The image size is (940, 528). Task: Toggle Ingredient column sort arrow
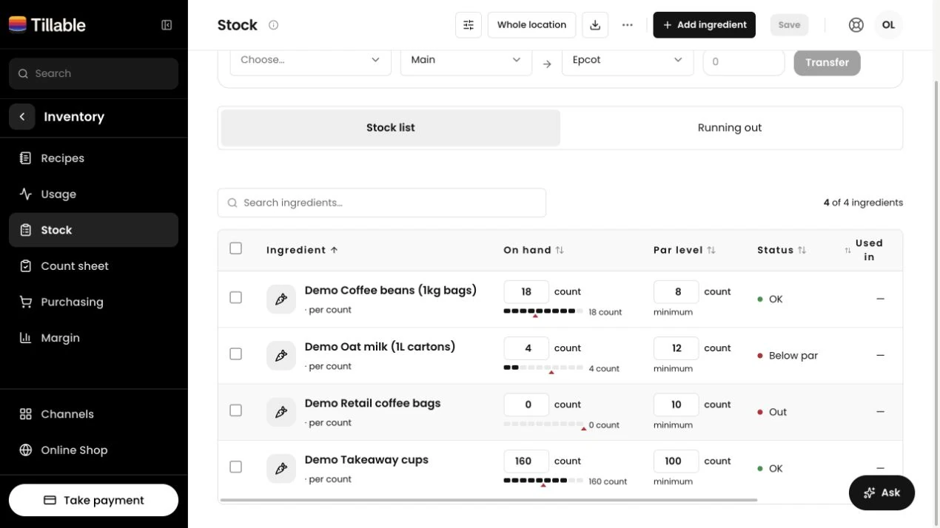334,250
